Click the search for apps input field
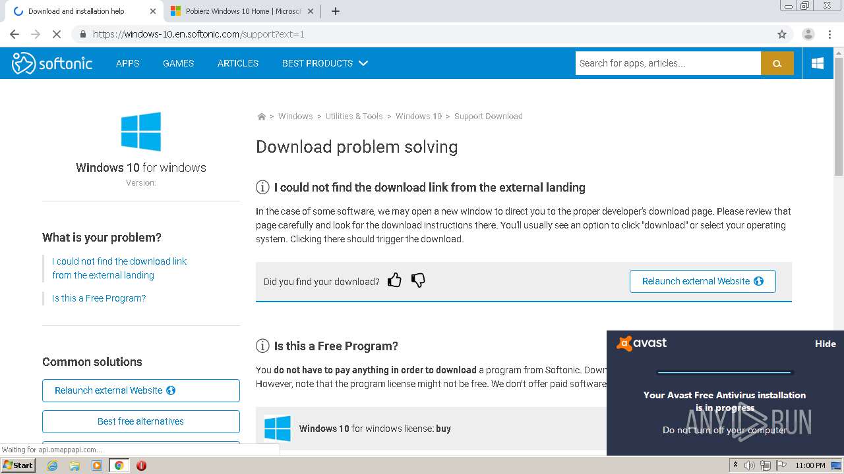Screen dimensions: 844x474 tap(668, 63)
